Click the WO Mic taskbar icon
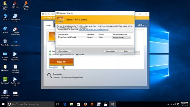Screen dimensions: 190x107 point(92,104)
